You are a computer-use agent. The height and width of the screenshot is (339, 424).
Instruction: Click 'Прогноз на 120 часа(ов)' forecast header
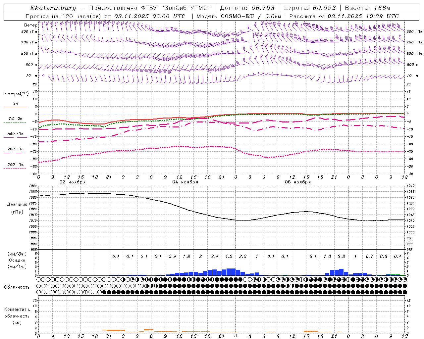pyautogui.click(x=64, y=16)
